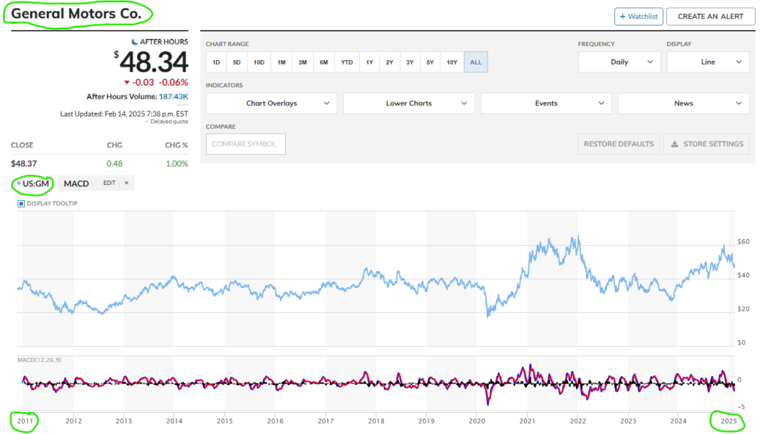Click Create an Alert button
771x434 pixels.
(711, 17)
